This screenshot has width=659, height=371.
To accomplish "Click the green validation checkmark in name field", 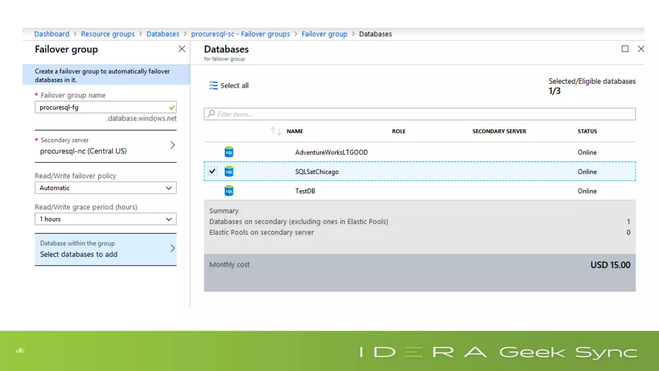I will click(172, 107).
